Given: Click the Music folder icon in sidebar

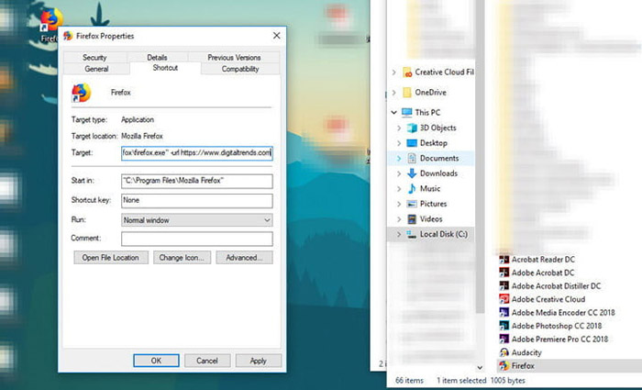Looking at the screenshot, I should [412, 188].
